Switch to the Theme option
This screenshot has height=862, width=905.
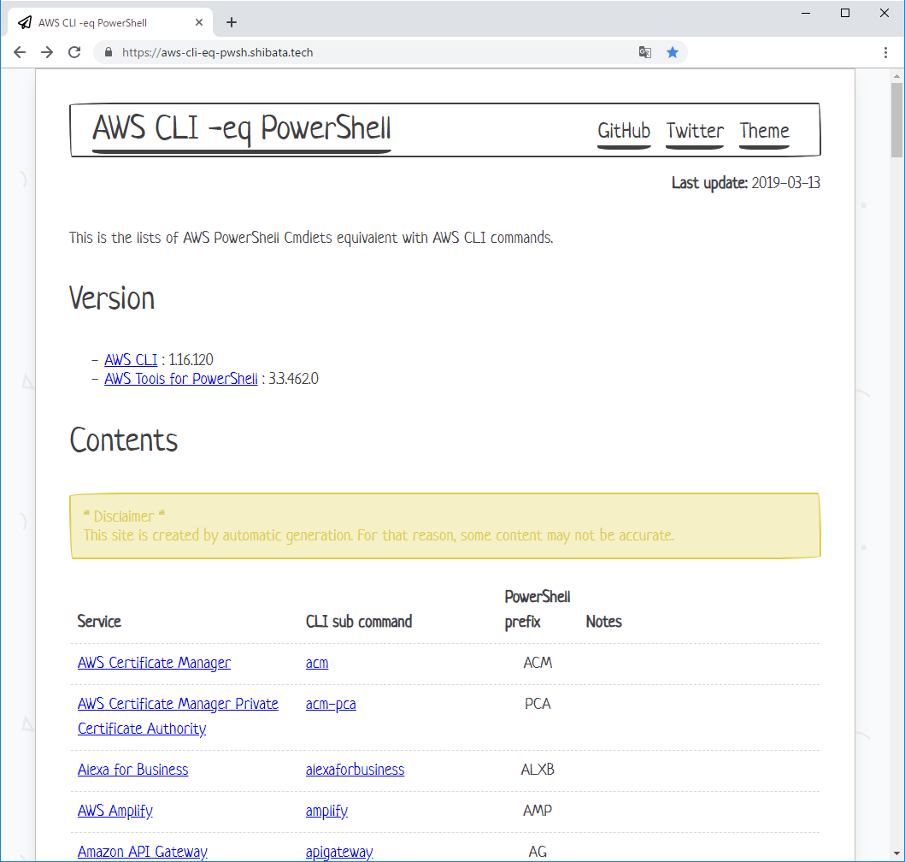pyautogui.click(x=763, y=131)
